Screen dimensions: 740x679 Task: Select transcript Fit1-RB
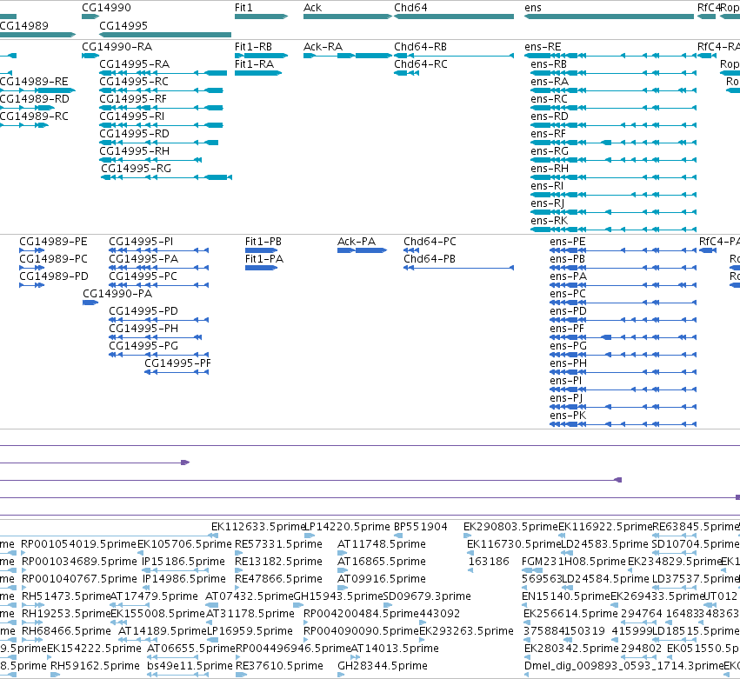[x=253, y=47]
